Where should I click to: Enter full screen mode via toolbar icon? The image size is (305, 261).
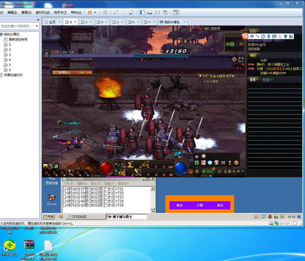click(157, 13)
